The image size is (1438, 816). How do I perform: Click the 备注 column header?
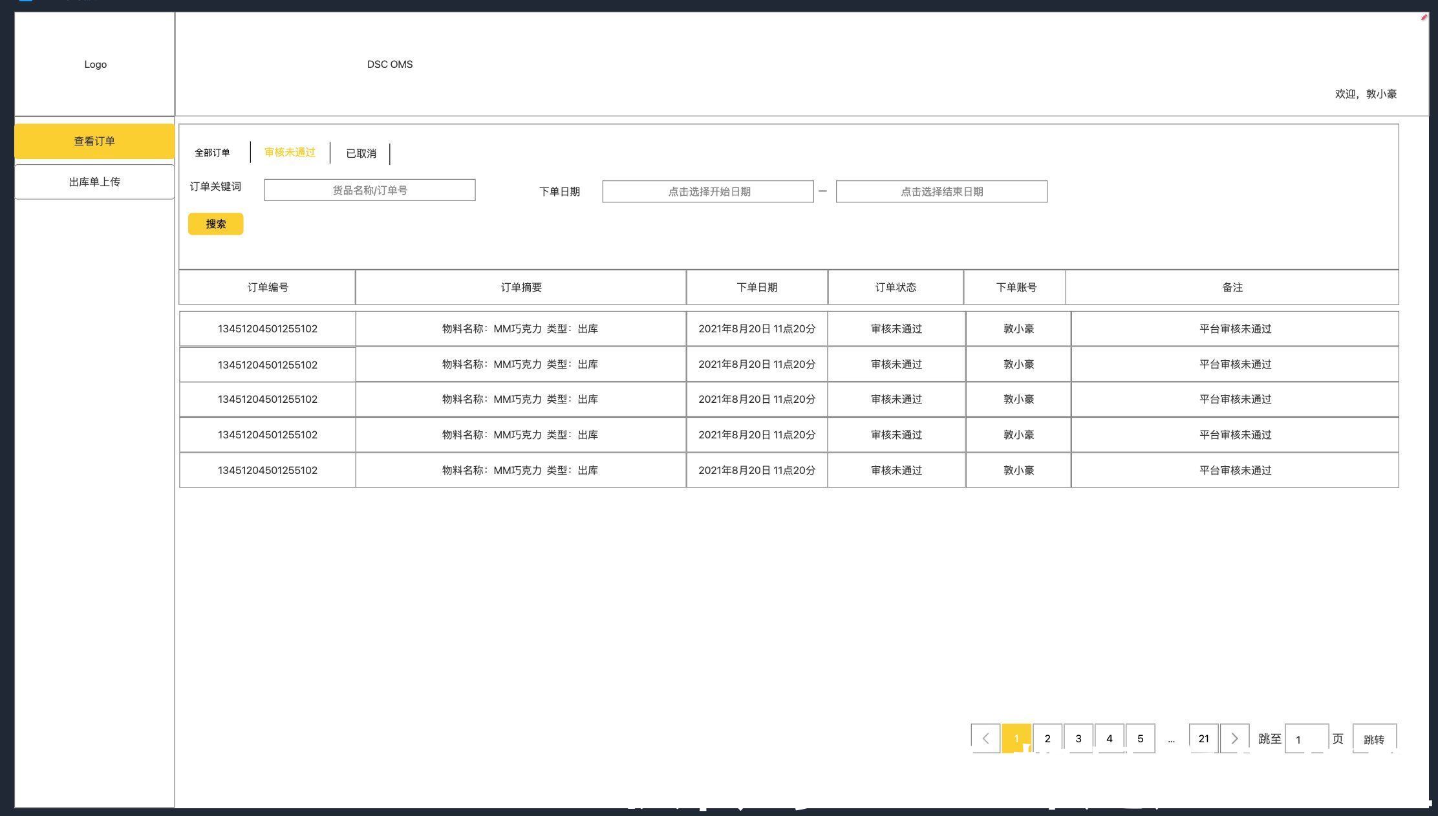point(1232,287)
